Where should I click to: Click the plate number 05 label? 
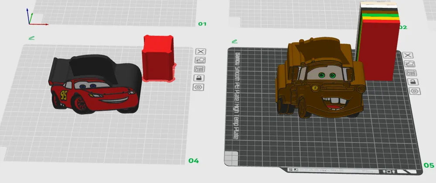429,165
